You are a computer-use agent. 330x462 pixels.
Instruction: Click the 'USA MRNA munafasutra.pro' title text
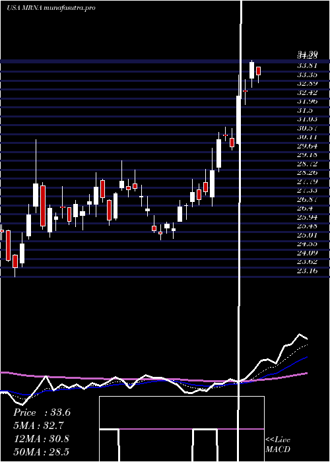pos(51,8)
